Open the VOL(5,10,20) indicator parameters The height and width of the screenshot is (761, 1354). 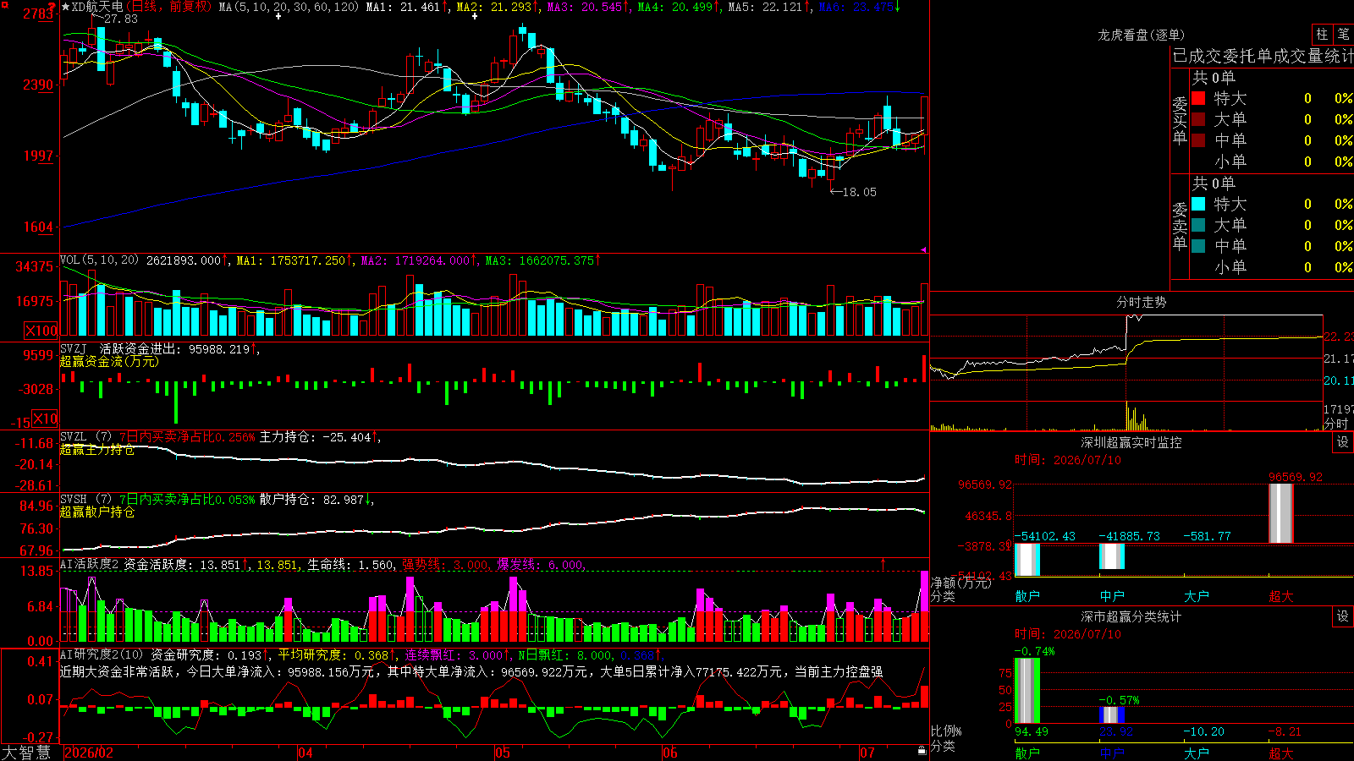(100, 260)
